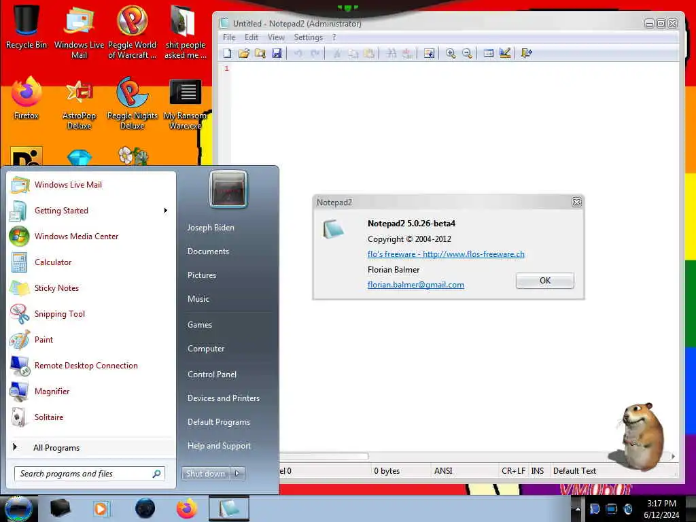Click the Shut down button
Screen dimensions: 696x522
(205, 474)
